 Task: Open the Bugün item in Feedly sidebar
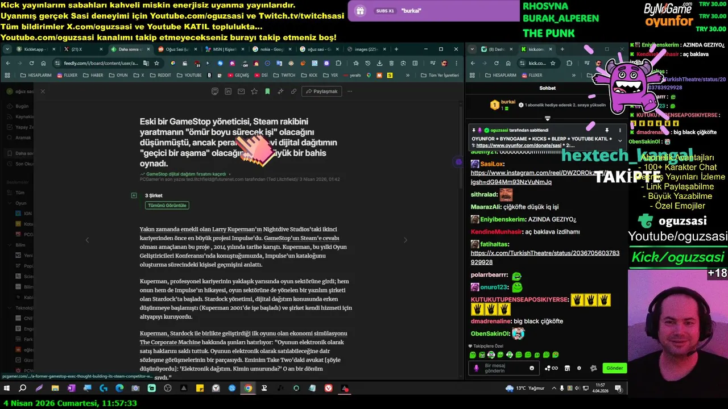pos(22,106)
